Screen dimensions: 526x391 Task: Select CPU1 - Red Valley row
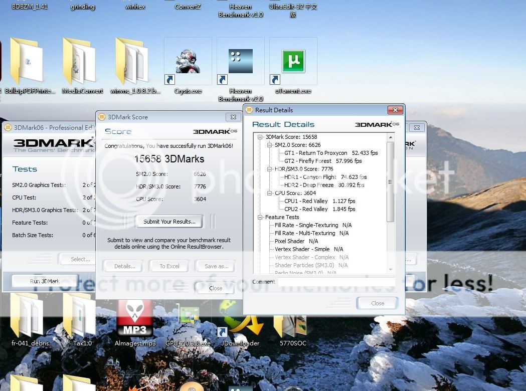pyautogui.click(x=320, y=201)
